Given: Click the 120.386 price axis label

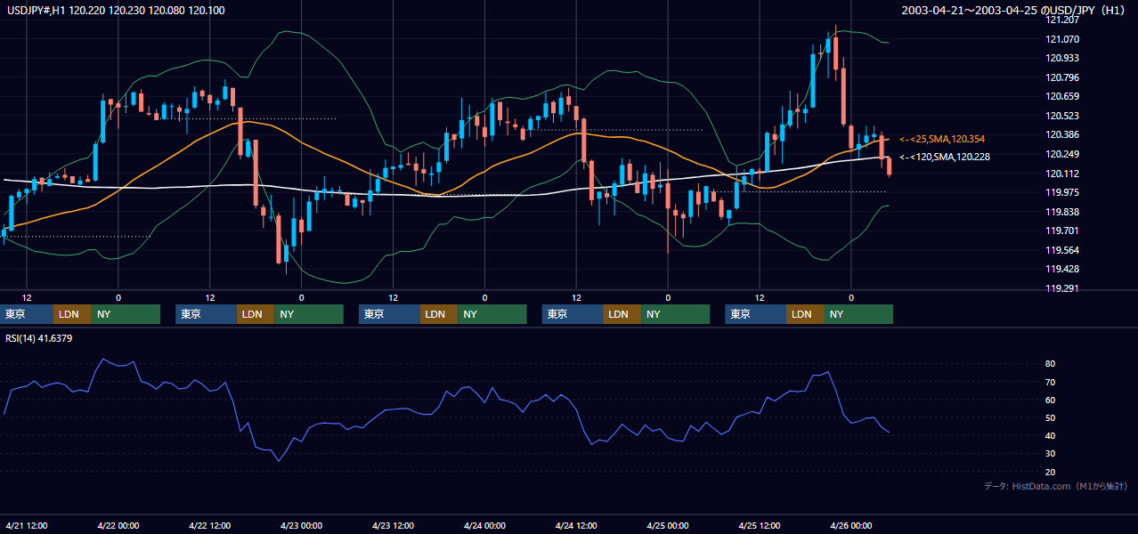Looking at the screenshot, I should point(1062,134).
